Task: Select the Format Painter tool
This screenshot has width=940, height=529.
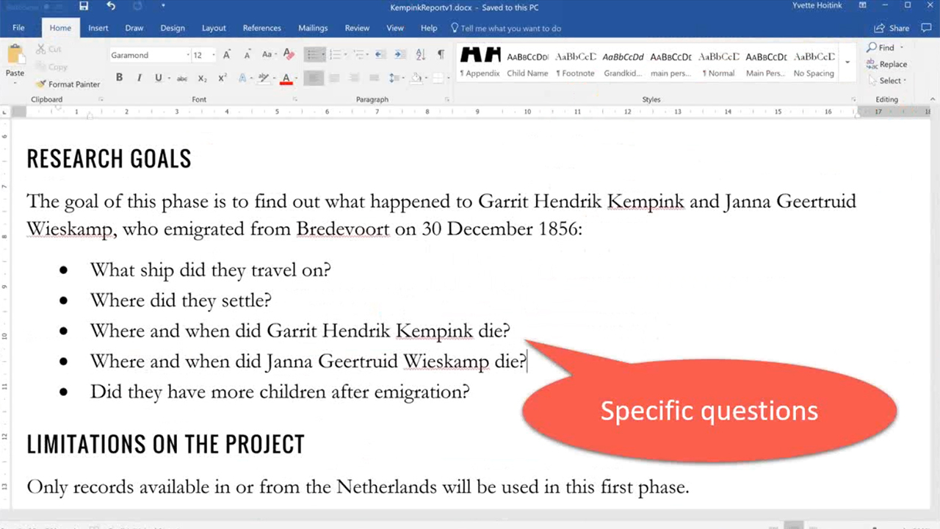Action: 68,84
